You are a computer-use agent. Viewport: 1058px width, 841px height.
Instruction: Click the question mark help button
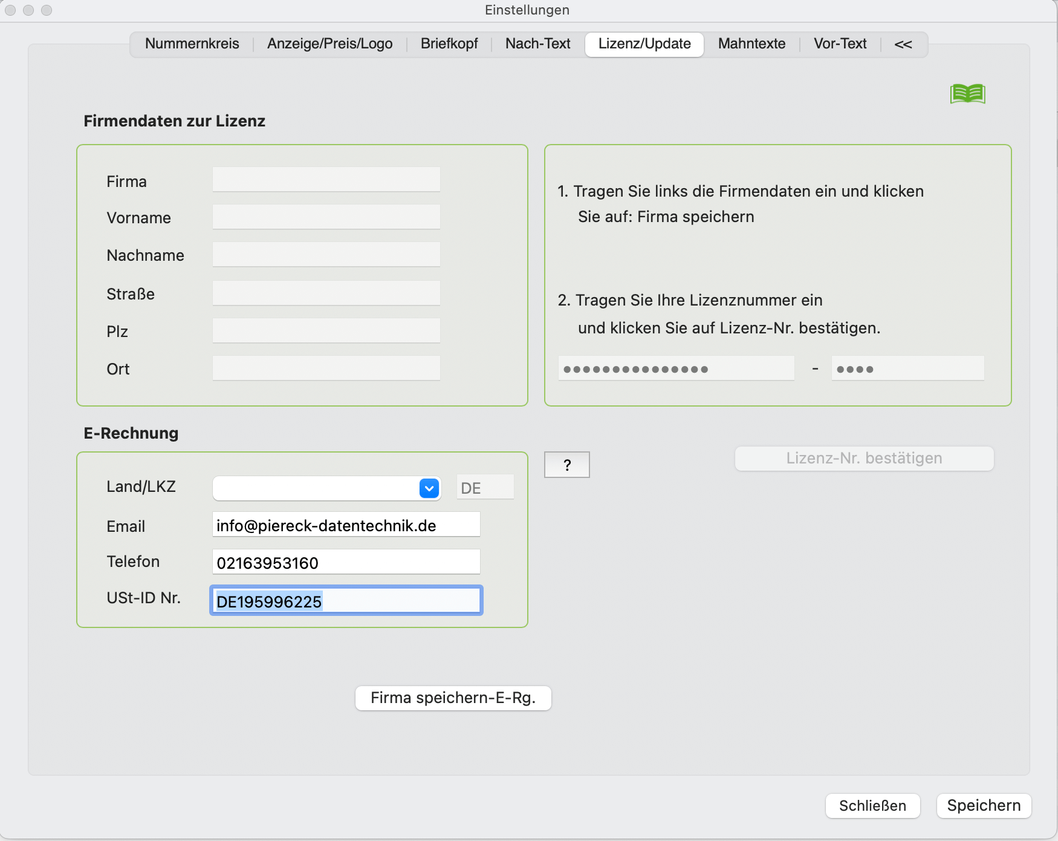566,465
